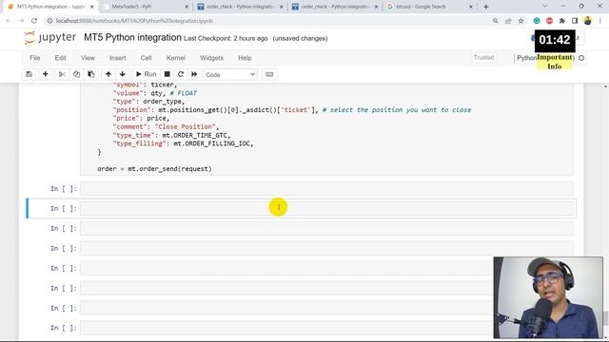Open cell type dropdown showing Code
Screen dimensions: 609x342
click(x=230, y=74)
